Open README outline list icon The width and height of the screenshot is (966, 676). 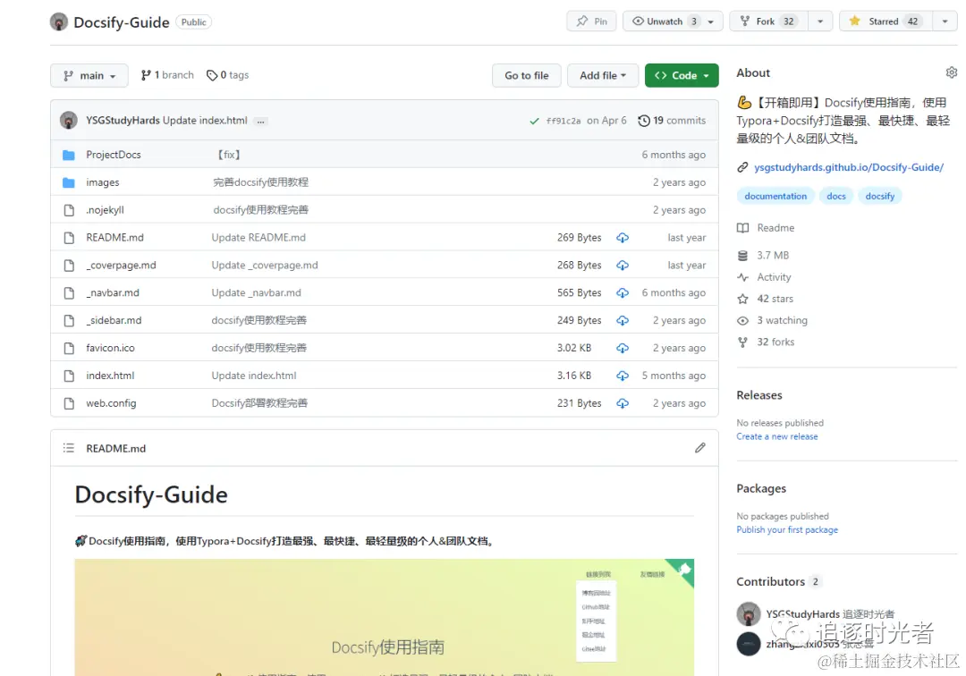tap(68, 448)
